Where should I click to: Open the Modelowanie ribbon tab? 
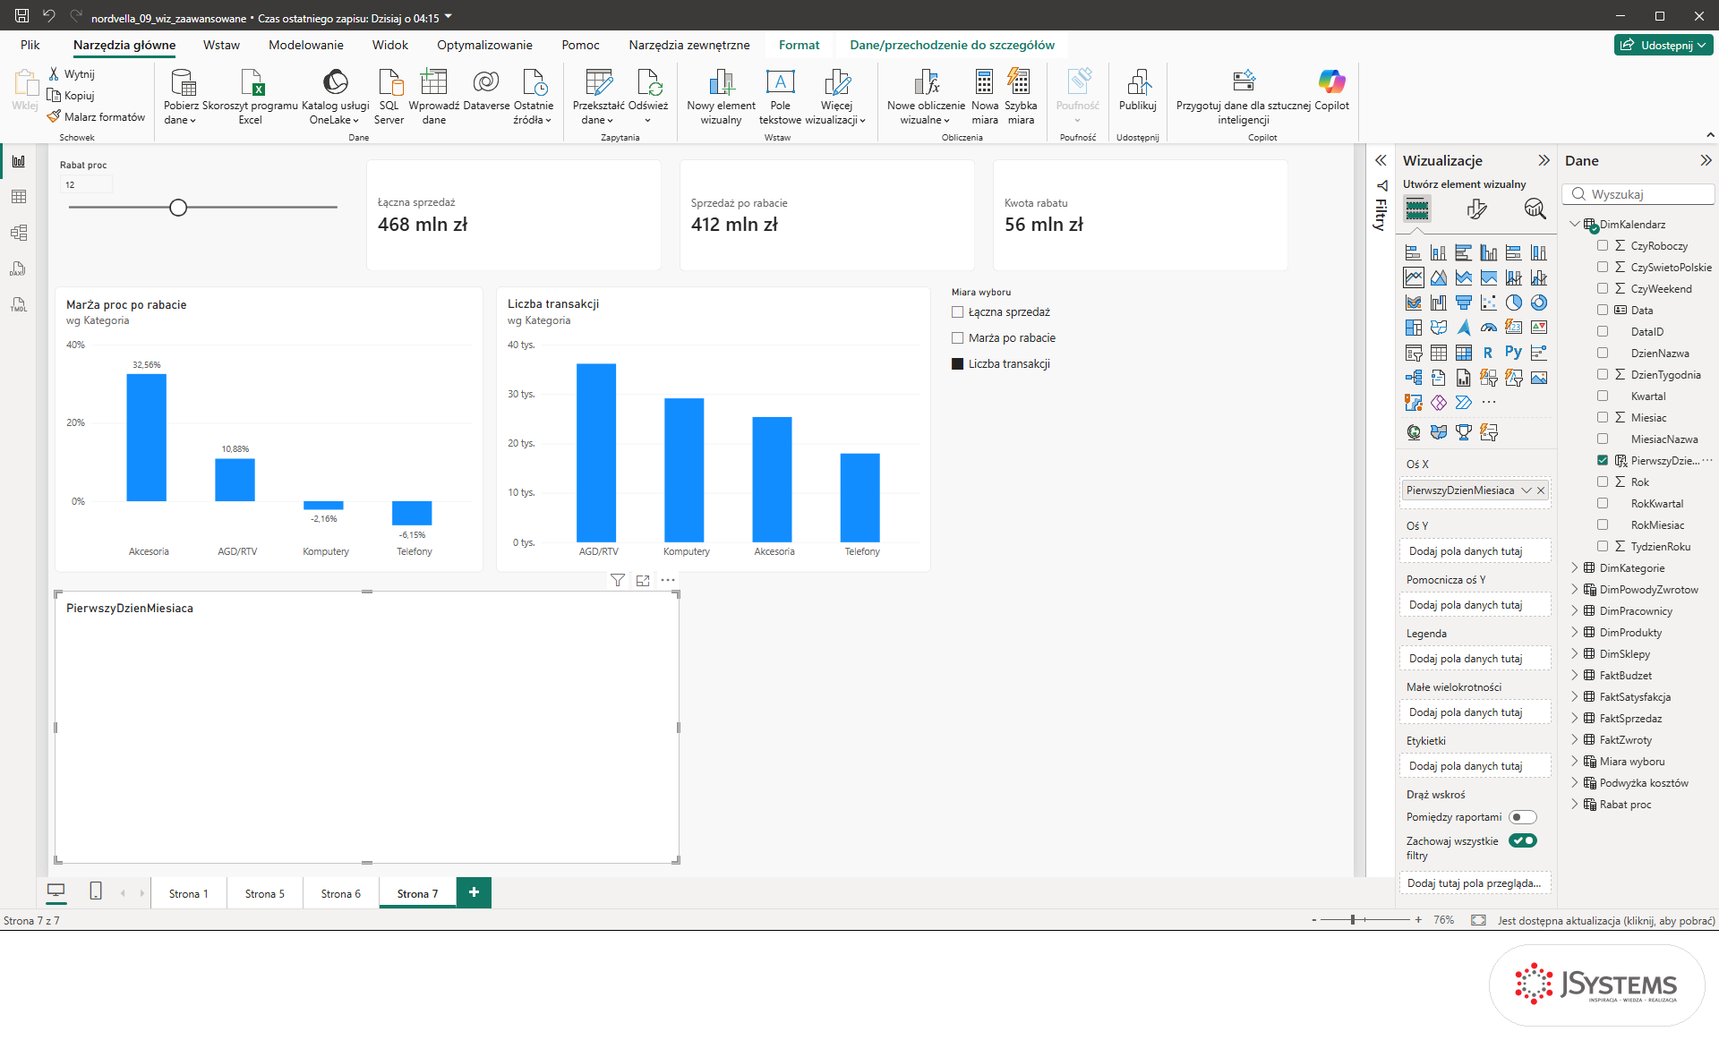click(306, 45)
